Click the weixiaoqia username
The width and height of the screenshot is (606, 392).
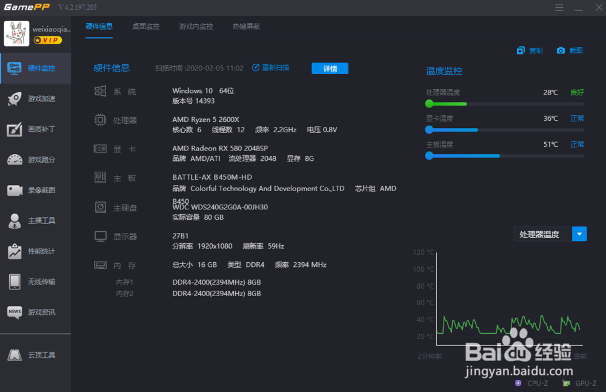pos(52,29)
